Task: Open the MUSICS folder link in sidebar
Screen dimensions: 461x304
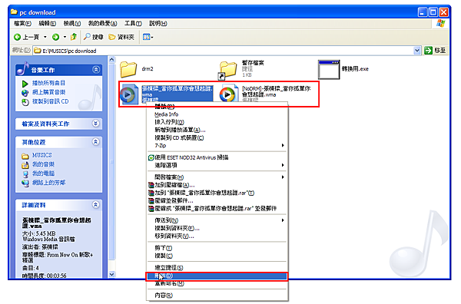Action: 41,155
